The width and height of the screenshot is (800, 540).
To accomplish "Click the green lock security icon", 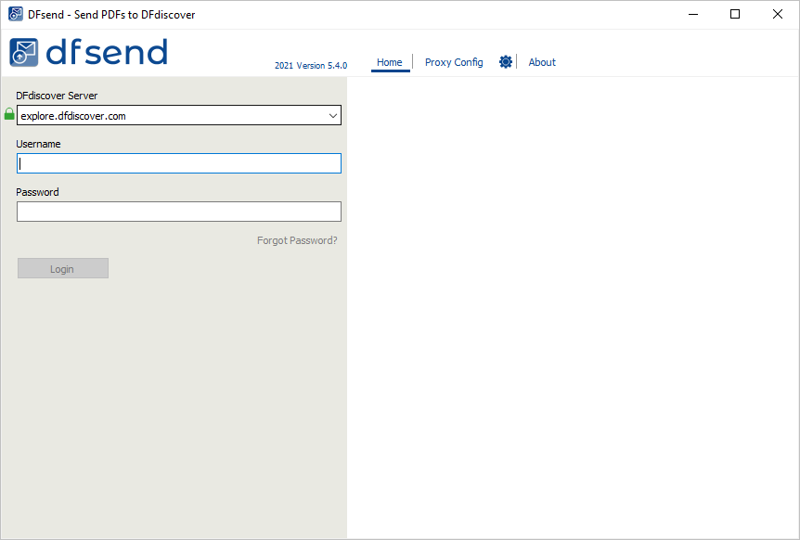I will (9, 114).
